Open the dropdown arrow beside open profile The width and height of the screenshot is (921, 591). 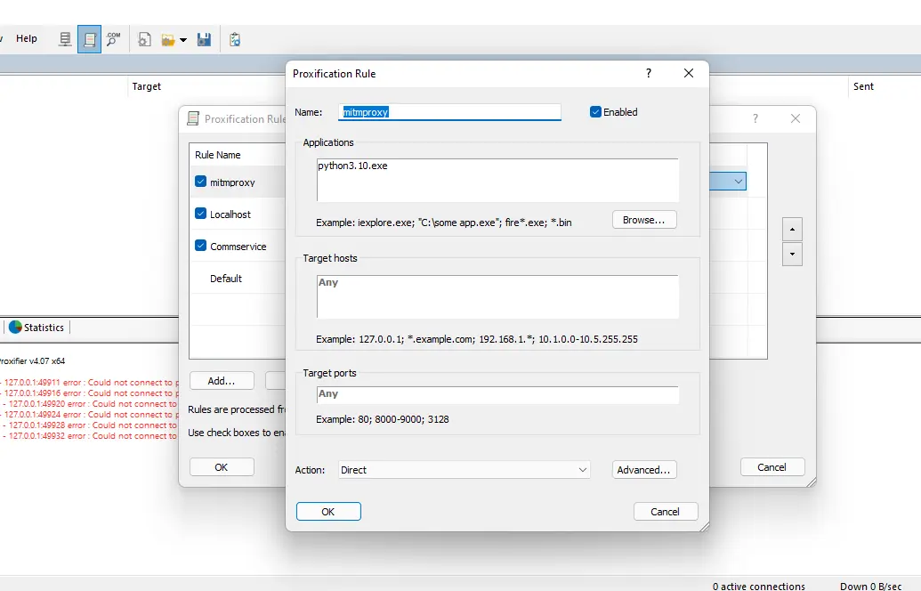tap(183, 39)
